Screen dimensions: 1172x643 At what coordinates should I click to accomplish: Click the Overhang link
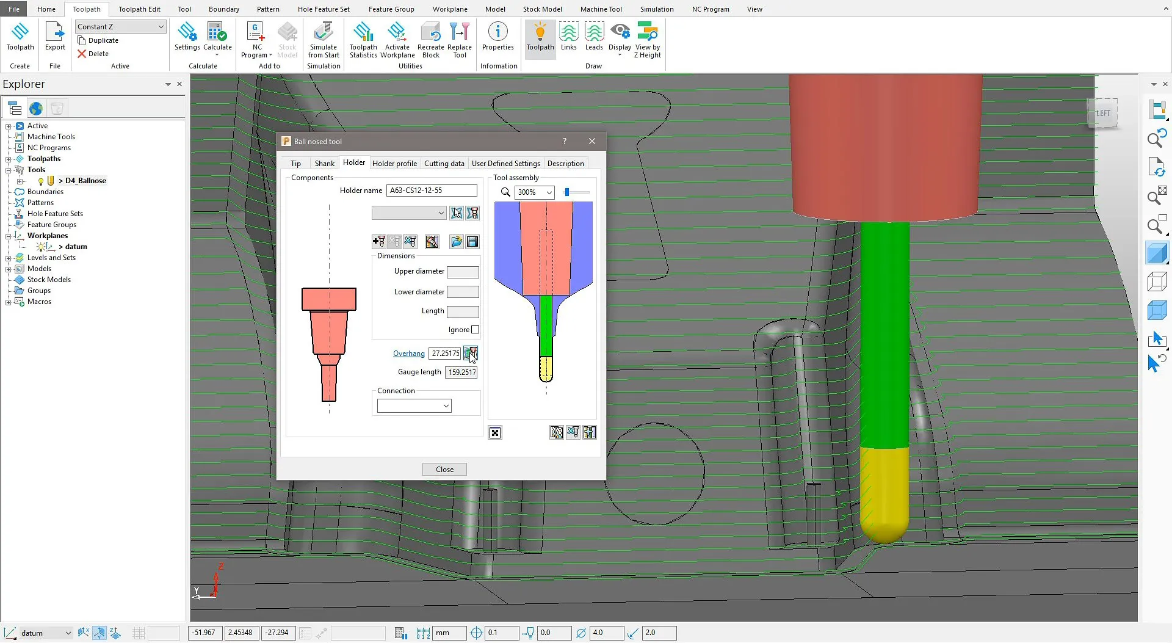click(408, 354)
